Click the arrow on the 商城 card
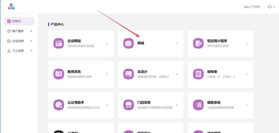 tap(177, 43)
